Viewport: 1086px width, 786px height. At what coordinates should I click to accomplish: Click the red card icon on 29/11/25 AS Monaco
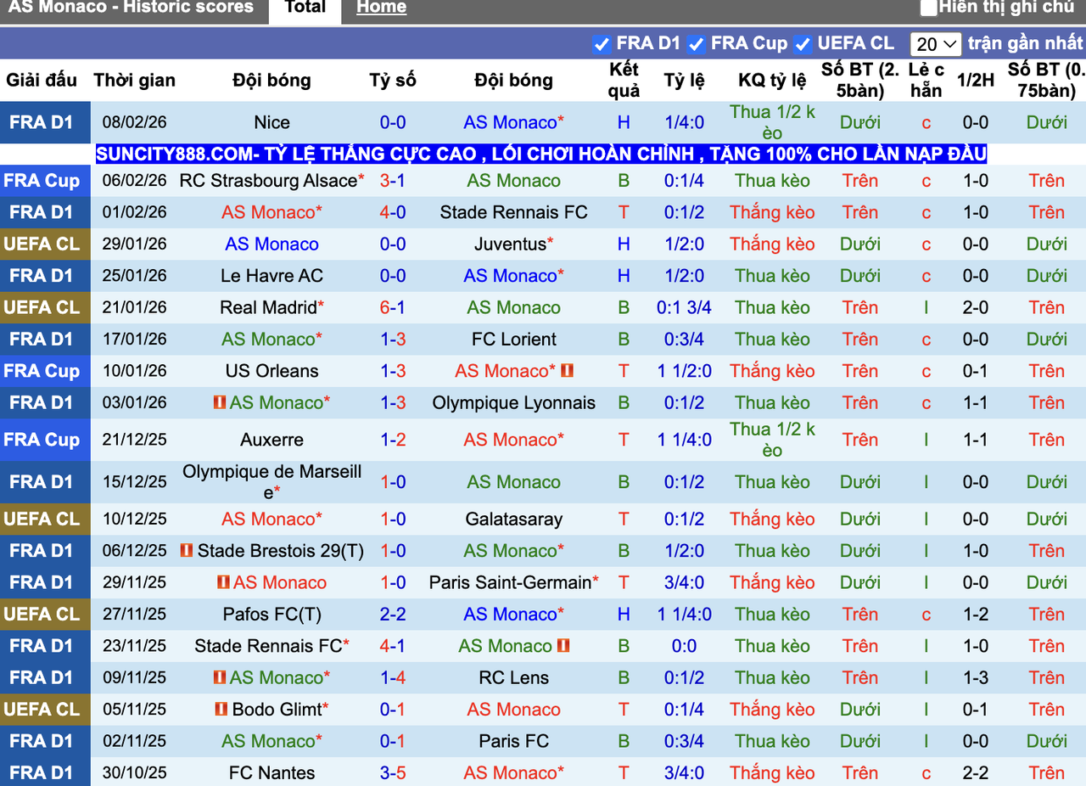223,582
